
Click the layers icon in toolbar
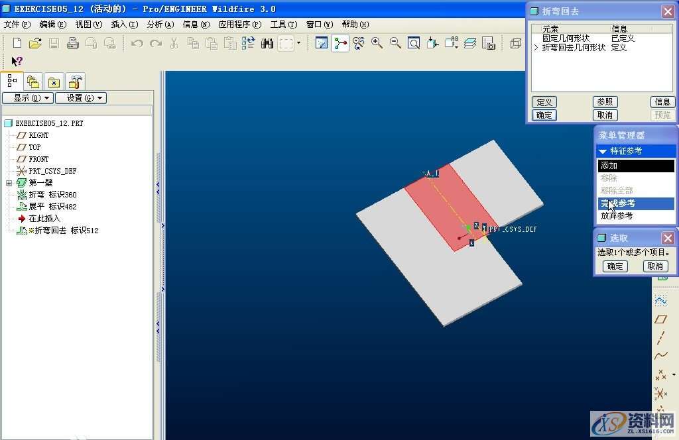[470, 44]
